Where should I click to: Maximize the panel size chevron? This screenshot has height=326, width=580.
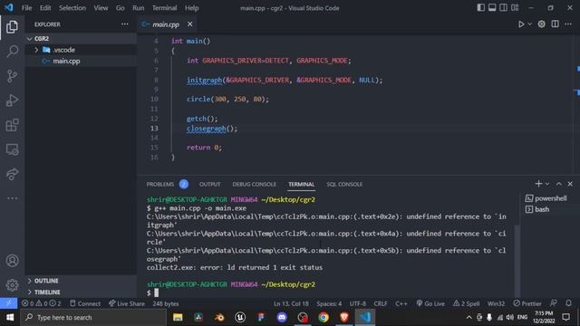point(559,184)
